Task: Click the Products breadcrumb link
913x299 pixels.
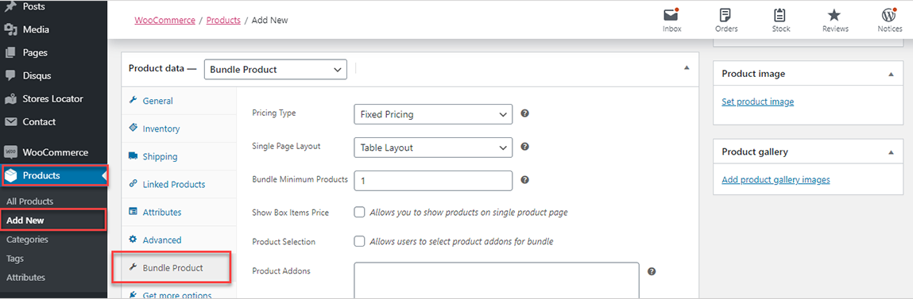Action: (x=223, y=20)
